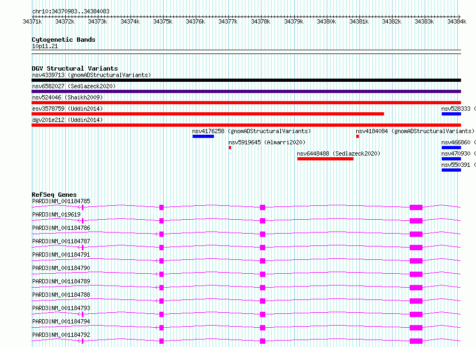
Task: Open transcript PARD3|NM_001184793 label
Action: pyautogui.click(x=61, y=308)
